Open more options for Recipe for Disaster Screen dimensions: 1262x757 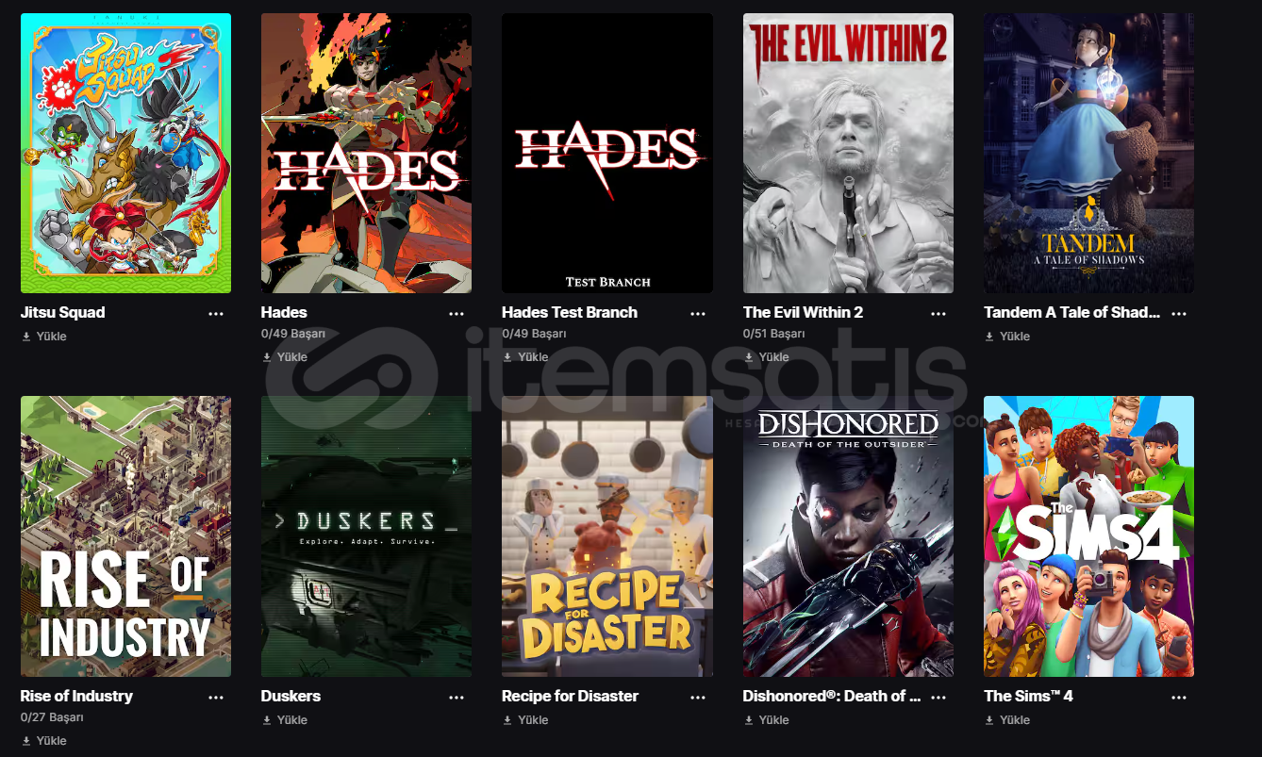(x=698, y=697)
